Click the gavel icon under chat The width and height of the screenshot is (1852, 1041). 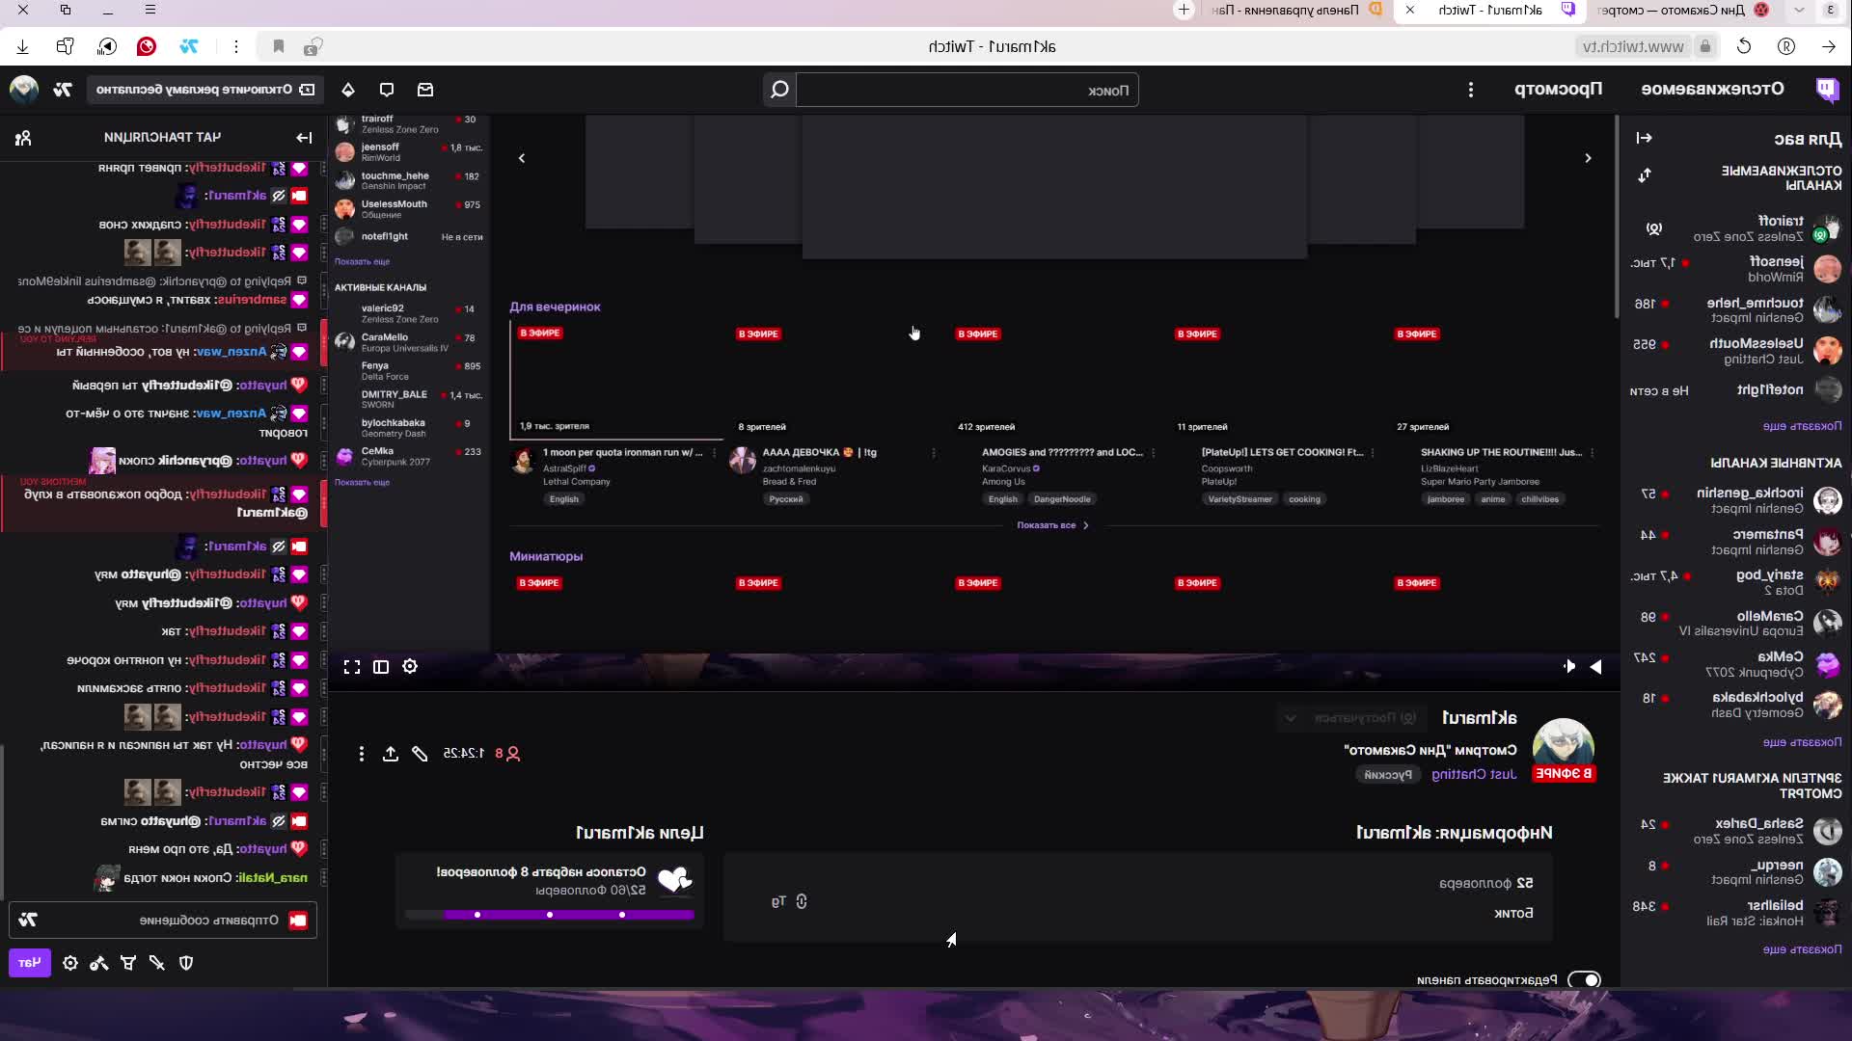coord(99,963)
